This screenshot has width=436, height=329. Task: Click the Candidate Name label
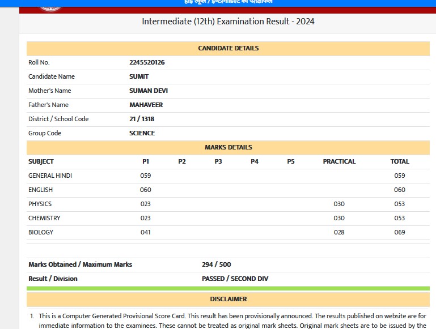[x=52, y=76]
